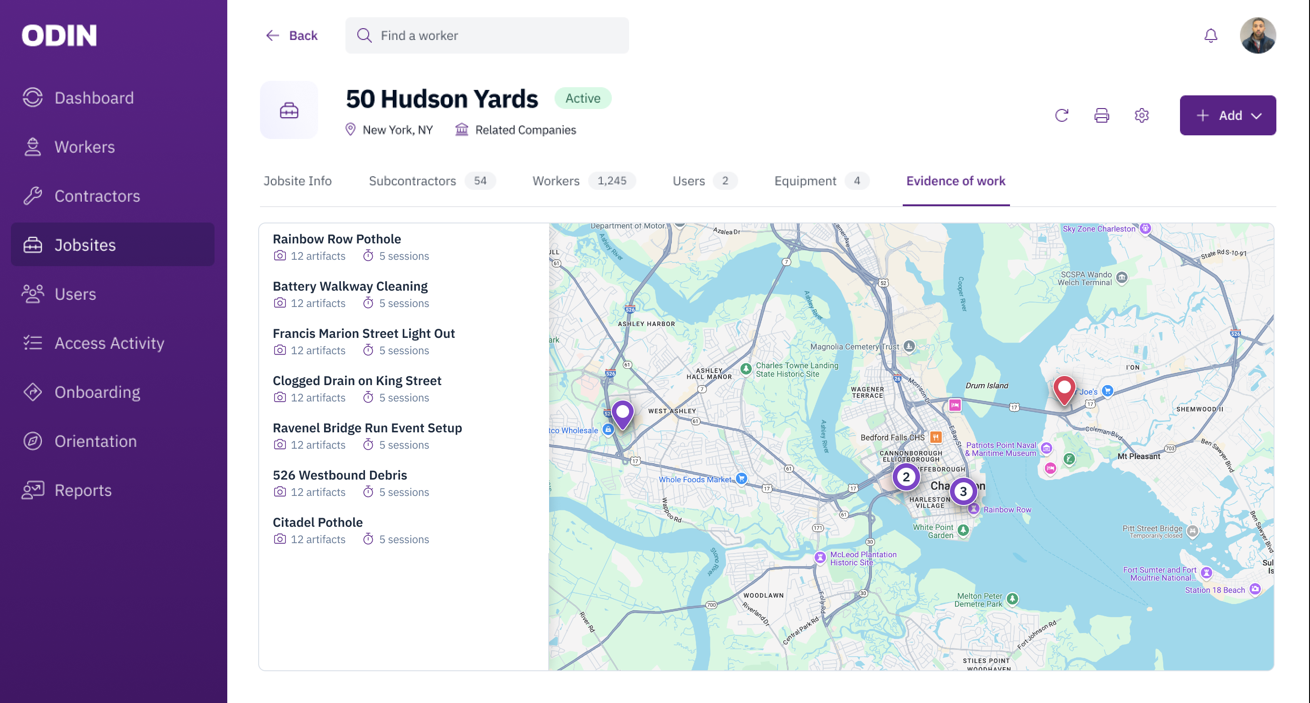Click the Find a worker search field
The image size is (1310, 703).
(487, 35)
